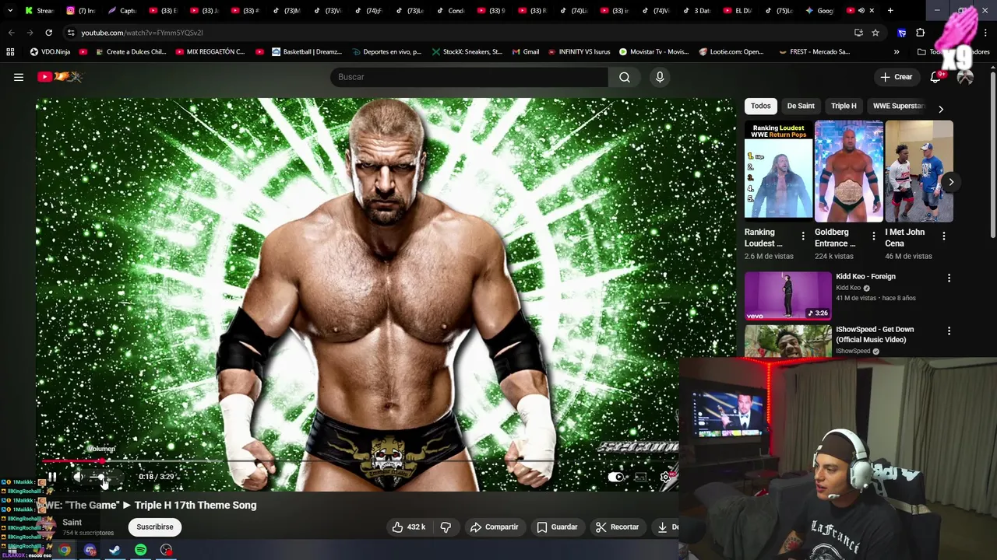Select the WWE Superstar filter chip
Image resolution: width=997 pixels, height=560 pixels.
[898, 106]
